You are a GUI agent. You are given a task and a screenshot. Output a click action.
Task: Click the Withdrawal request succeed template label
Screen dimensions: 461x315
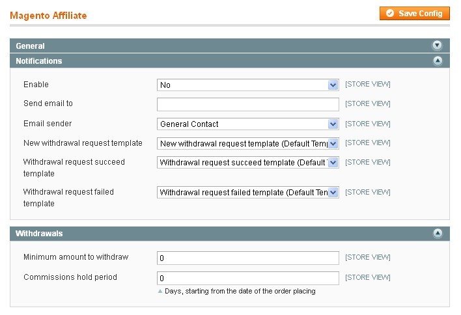(74, 168)
